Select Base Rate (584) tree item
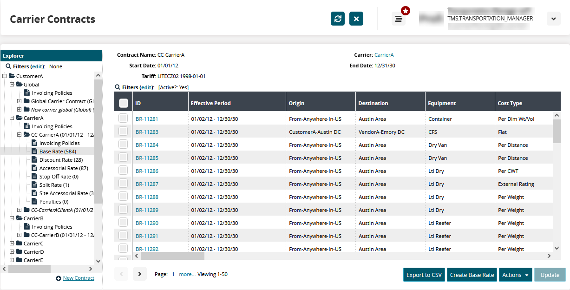 58,152
